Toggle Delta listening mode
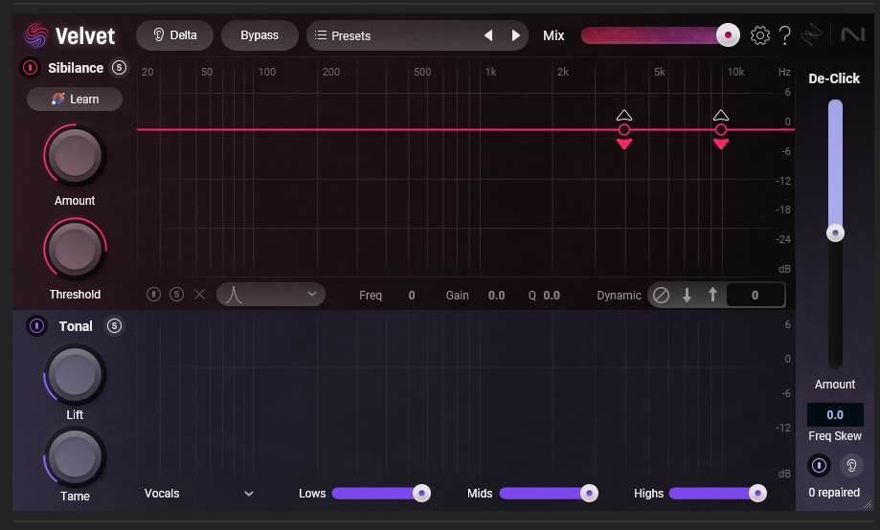 174,35
